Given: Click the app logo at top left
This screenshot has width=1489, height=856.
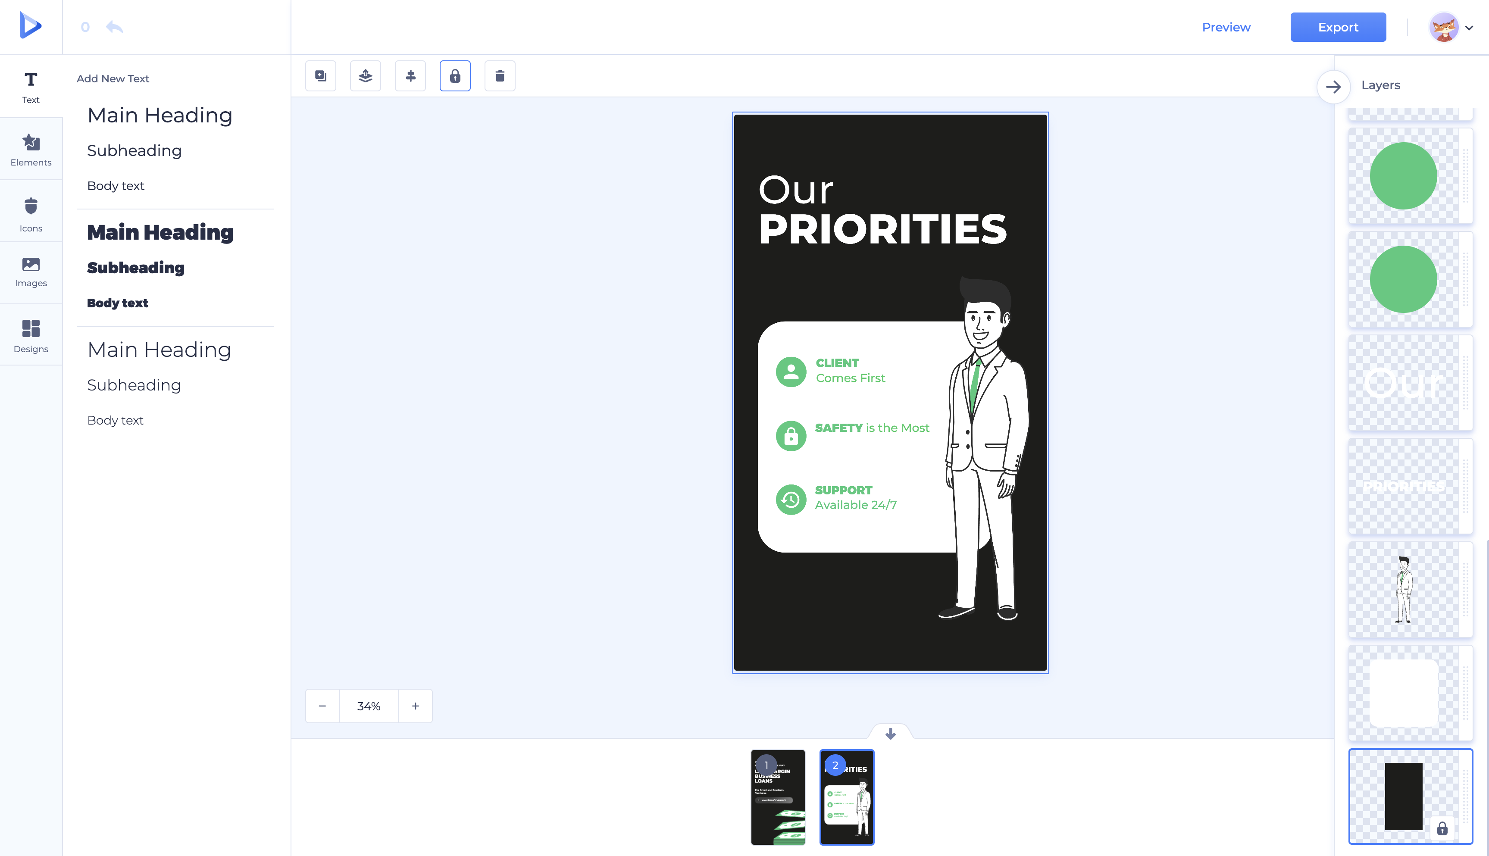Looking at the screenshot, I should [31, 25].
